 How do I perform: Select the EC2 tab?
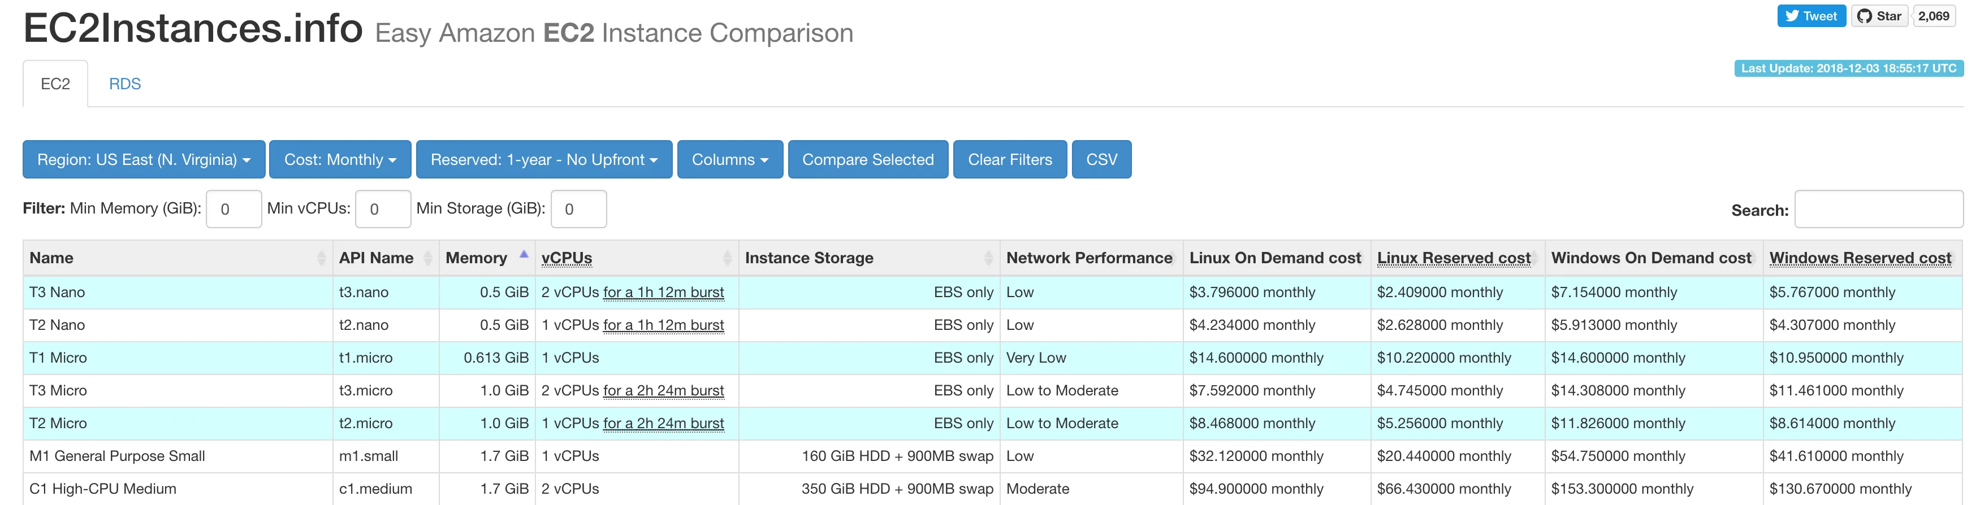(55, 84)
